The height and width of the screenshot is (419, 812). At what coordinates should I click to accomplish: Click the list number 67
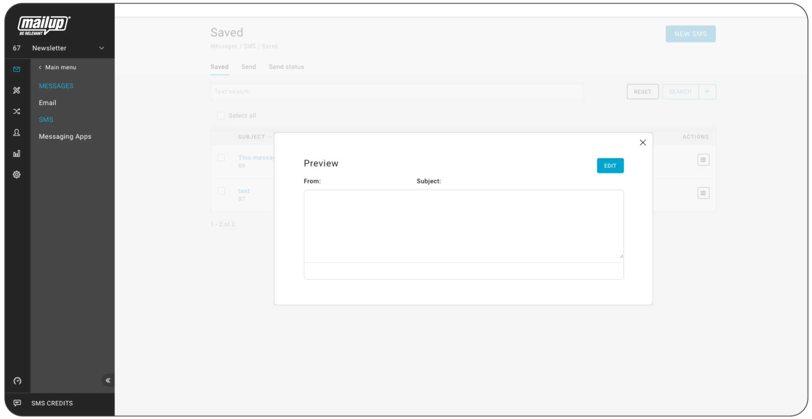(17, 48)
